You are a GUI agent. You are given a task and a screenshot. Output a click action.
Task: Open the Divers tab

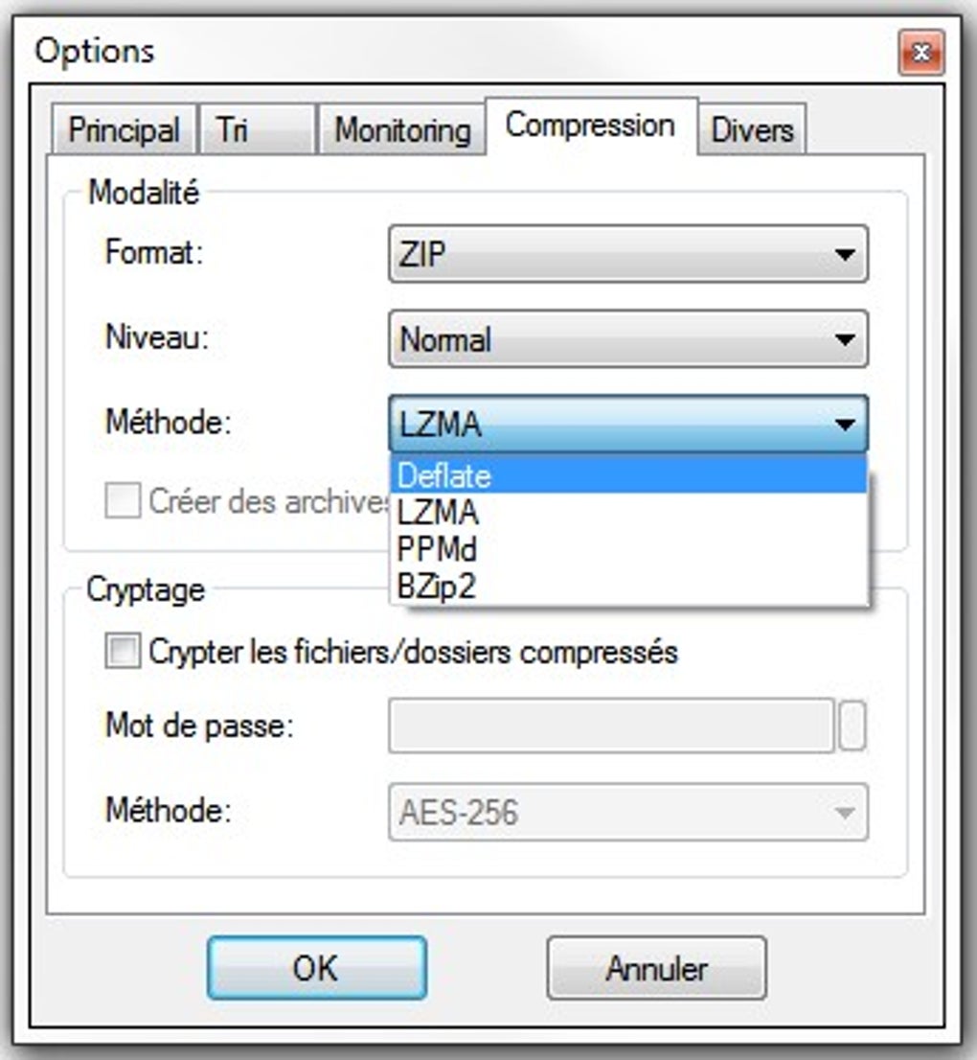(753, 129)
